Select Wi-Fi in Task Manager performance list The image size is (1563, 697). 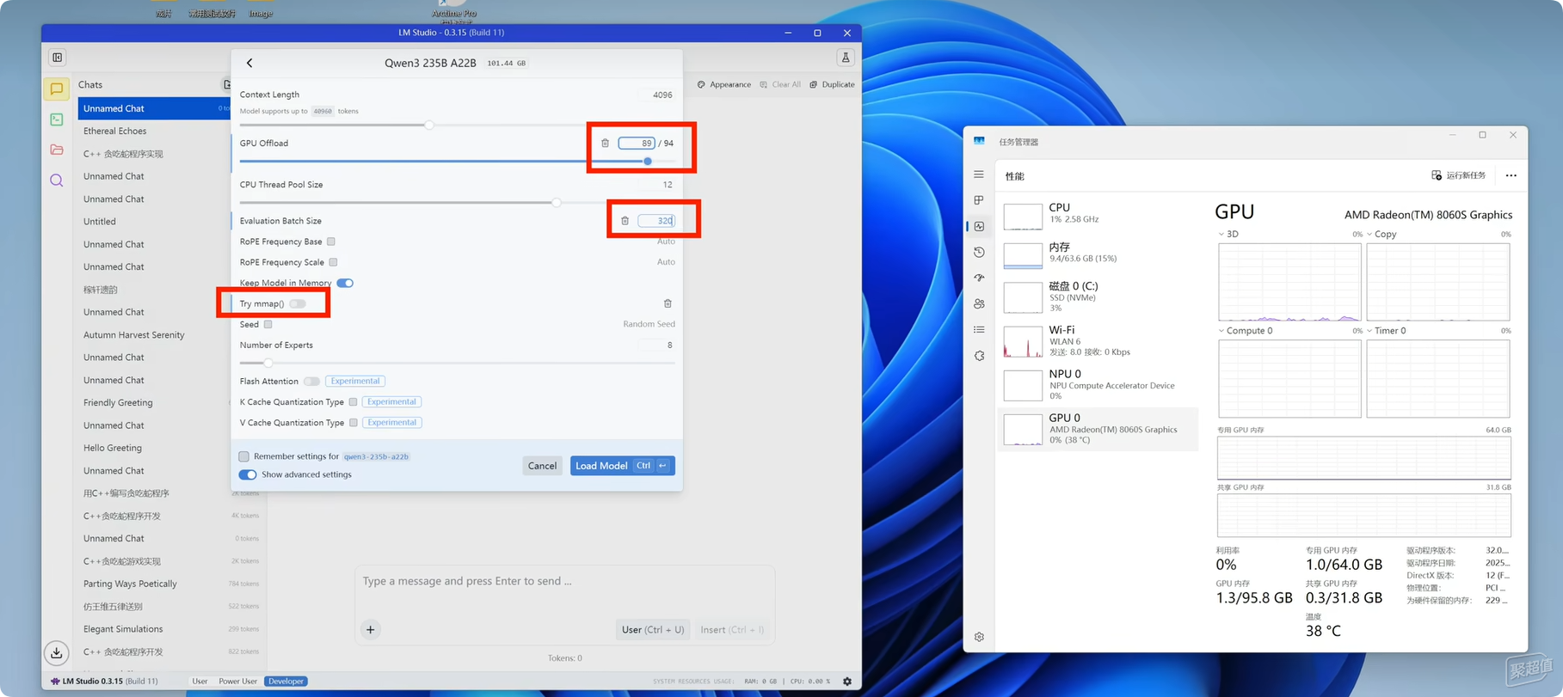1097,341
